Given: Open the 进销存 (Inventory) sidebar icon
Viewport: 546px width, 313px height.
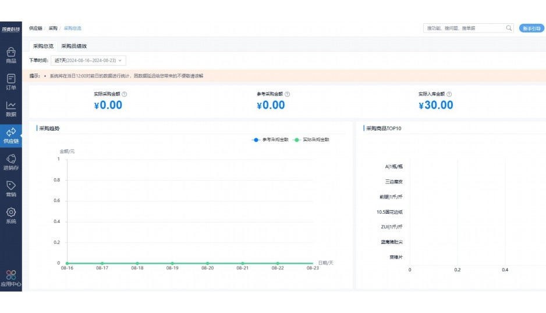Looking at the screenshot, I should 10,162.
